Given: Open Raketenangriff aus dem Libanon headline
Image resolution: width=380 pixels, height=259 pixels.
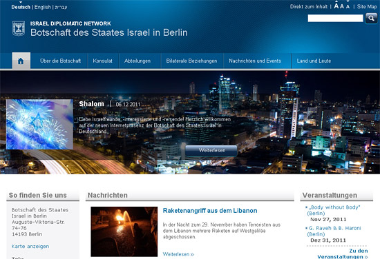Looking at the screenshot, I should (210, 211).
